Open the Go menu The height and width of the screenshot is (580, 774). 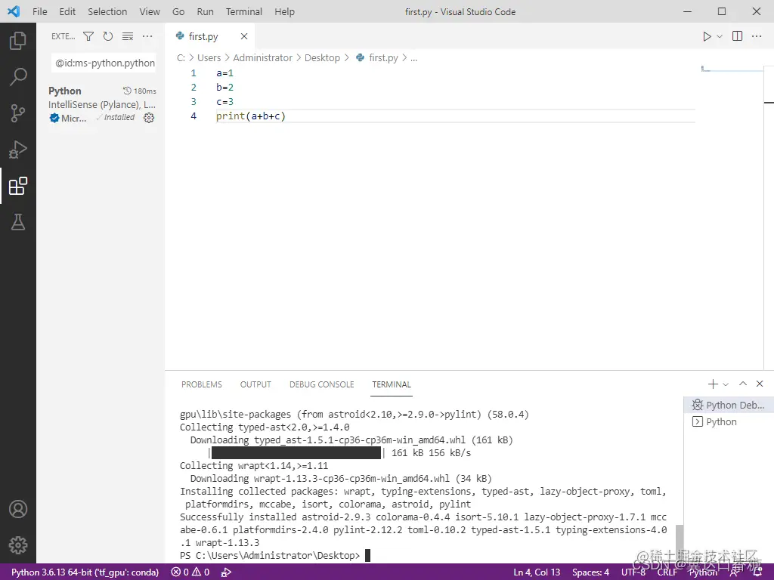178,11
